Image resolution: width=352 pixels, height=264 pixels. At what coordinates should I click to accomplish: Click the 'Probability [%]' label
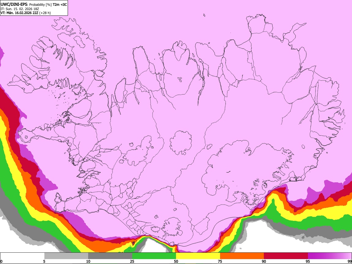(x=41, y=5)
